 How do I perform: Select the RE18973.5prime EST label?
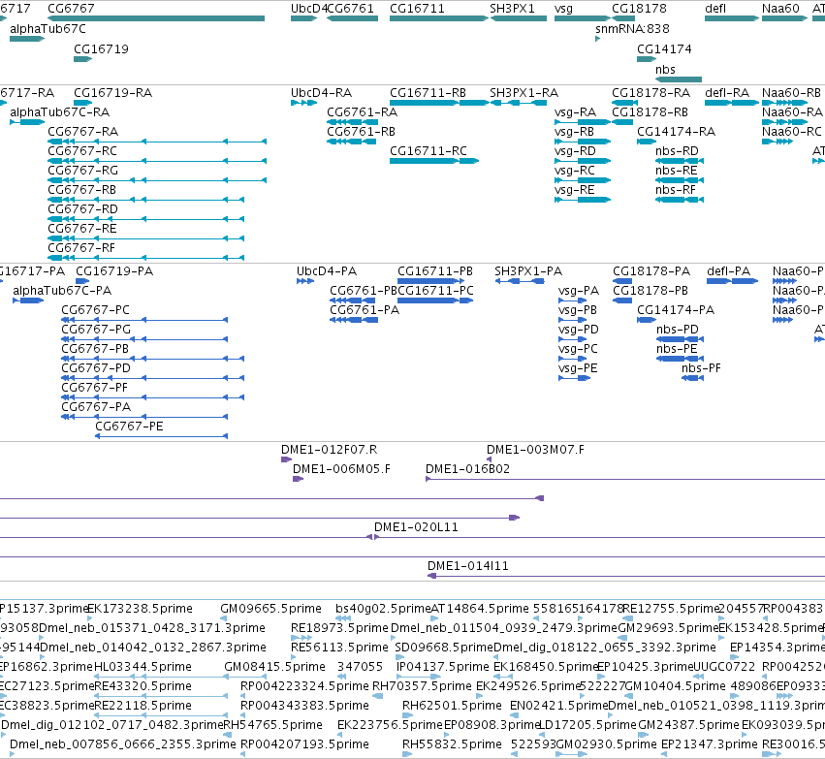pos(340,628)
